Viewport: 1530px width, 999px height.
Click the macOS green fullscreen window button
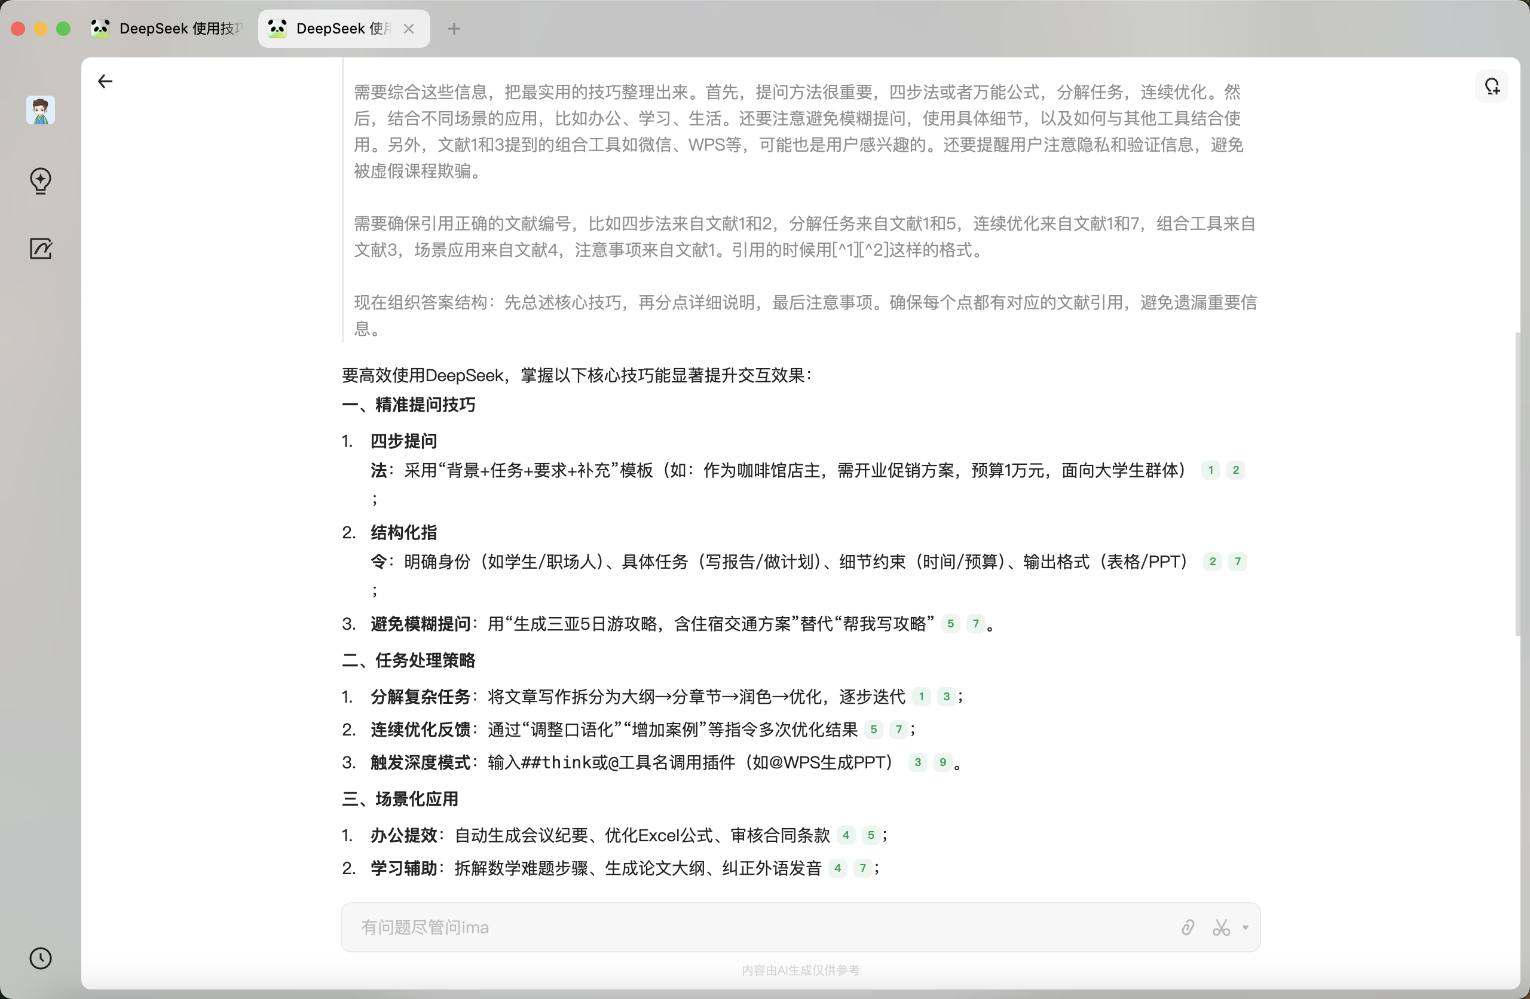[x=63, y=28]
